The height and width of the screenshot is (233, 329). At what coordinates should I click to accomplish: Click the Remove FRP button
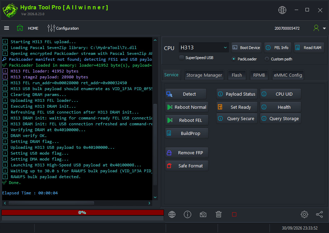187,153
